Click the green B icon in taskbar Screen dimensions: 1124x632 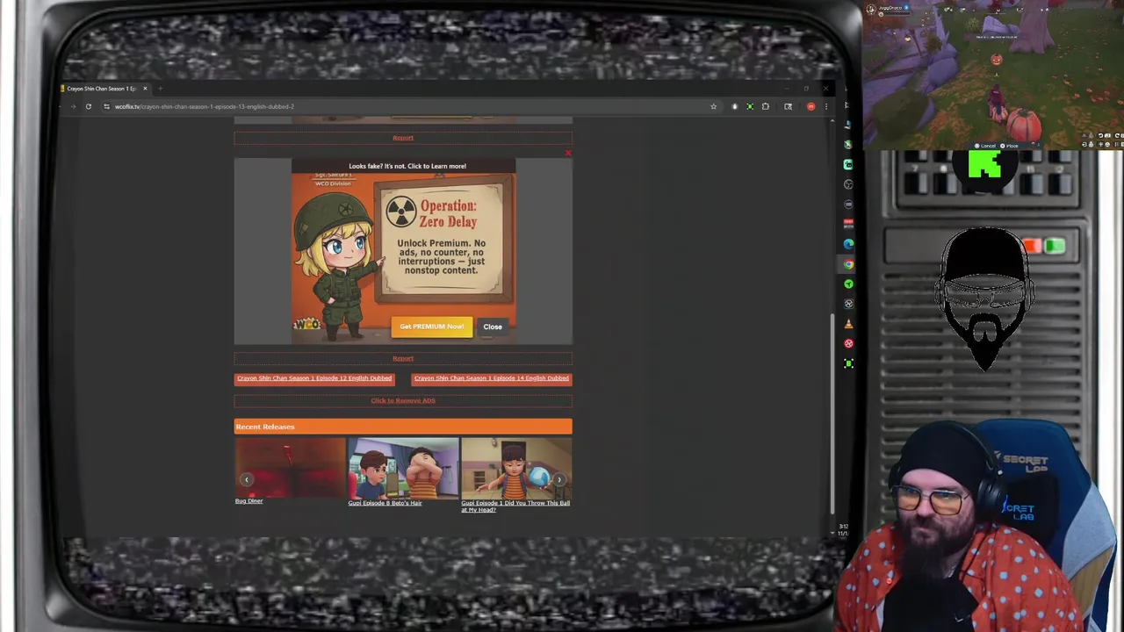point(848,363)
